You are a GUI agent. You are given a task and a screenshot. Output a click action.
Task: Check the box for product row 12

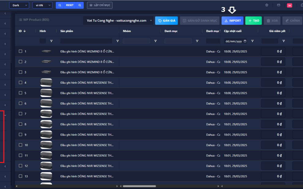tap(21, 166)
